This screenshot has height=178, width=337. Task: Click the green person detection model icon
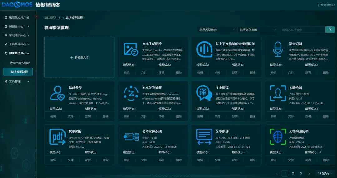277,137
